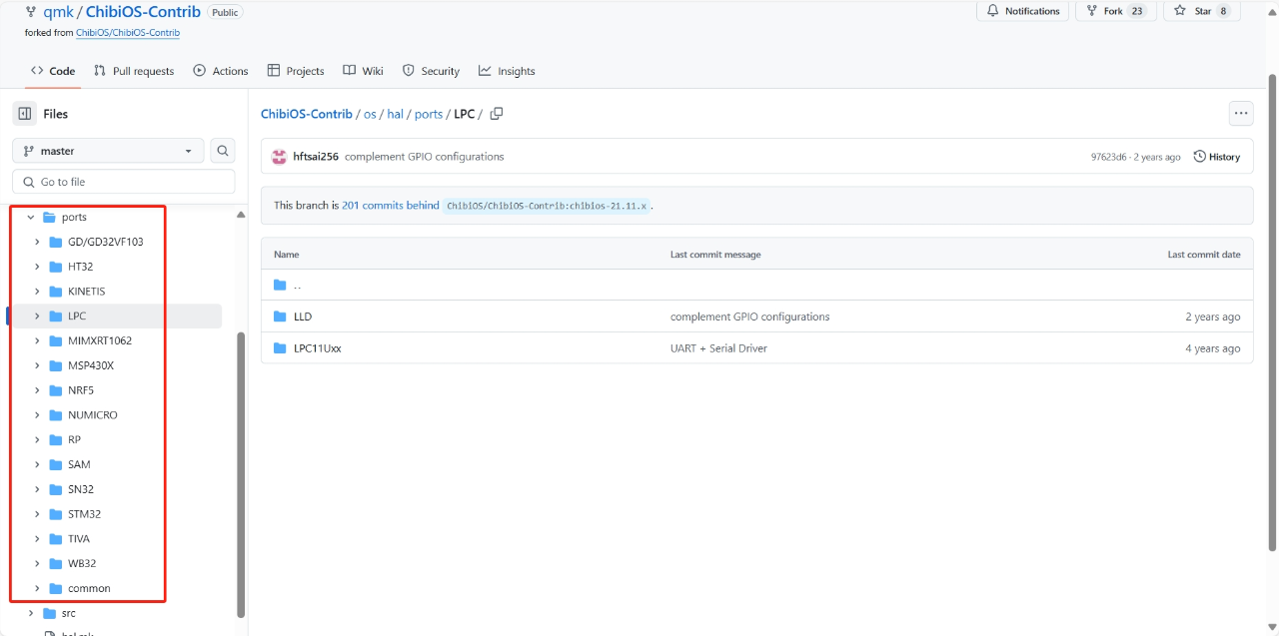Collapse the ports folder in tree
1279x636 pixels.
coord(31,217)
